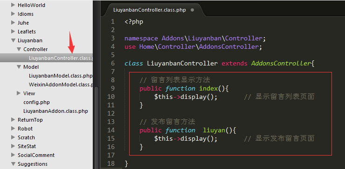Collapse the Controller subfolder arrow

19,49
